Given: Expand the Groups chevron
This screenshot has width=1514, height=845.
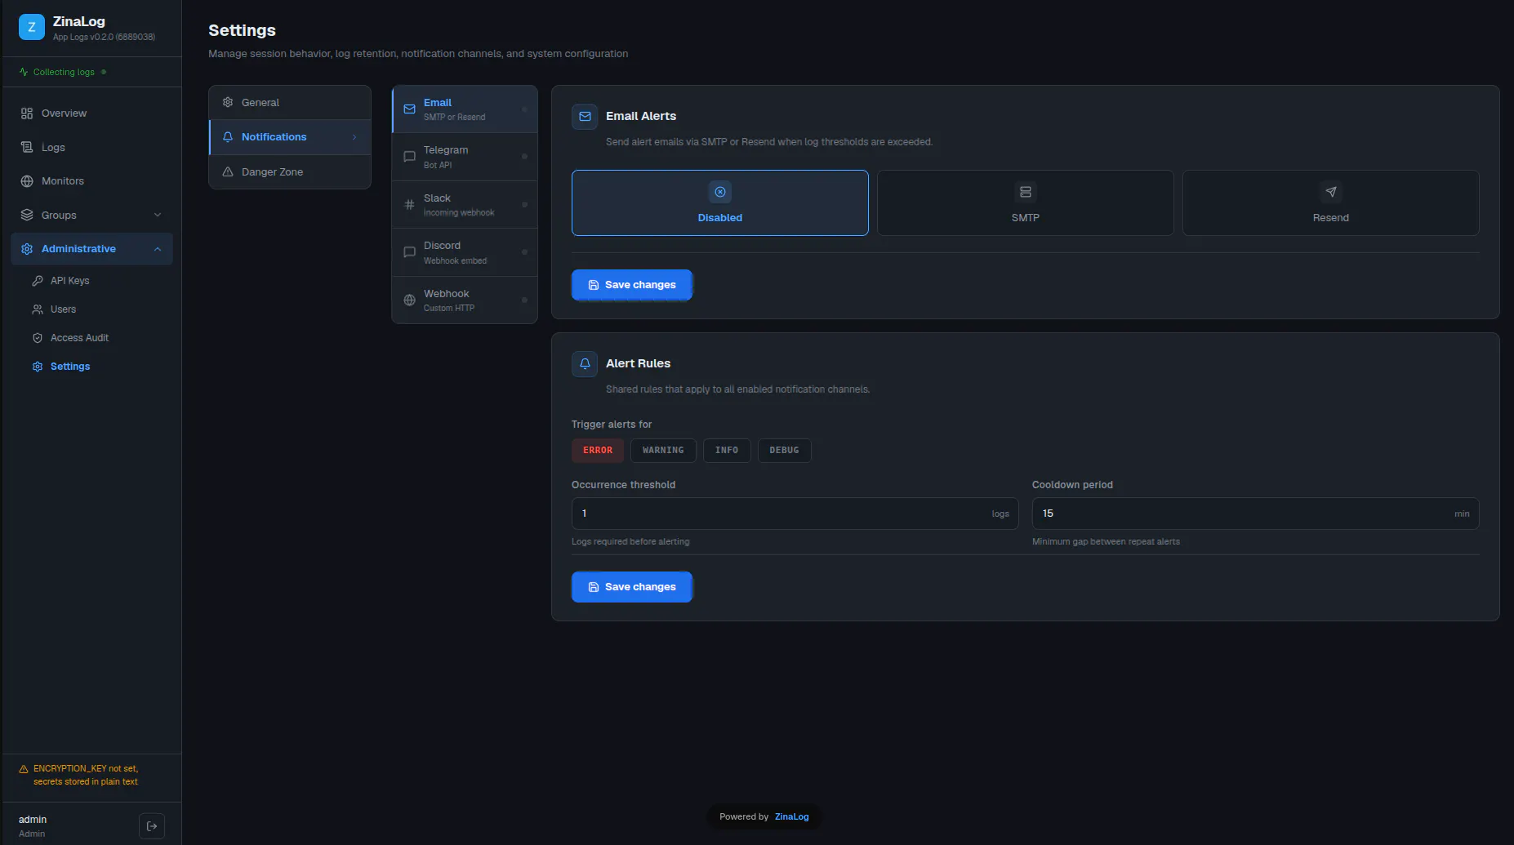Looking at the screenshot, I should coord(158,215).
